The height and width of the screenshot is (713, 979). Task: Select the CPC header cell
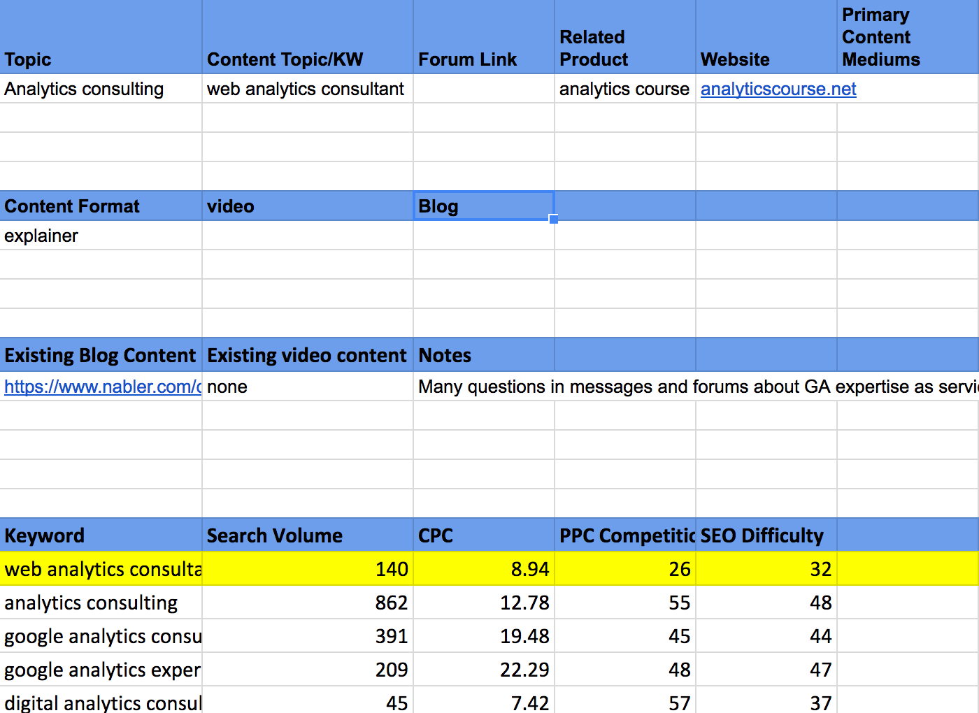484,535
